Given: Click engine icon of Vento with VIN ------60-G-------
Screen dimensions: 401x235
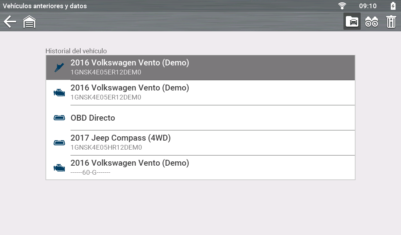Looking at the screenshot, I should pos(59,168).
